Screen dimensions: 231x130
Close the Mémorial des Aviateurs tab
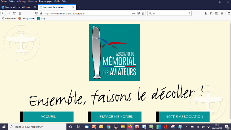[x=73, y=7]
